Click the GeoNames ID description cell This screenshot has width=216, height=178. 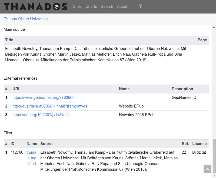184,98
